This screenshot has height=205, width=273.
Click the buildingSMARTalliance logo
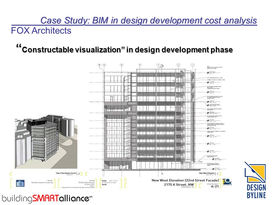tap(47, 198)
